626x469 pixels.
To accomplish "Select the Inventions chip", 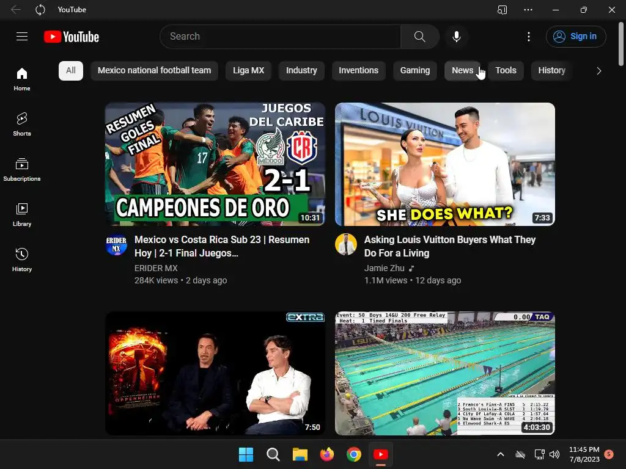I will [358, 71].
